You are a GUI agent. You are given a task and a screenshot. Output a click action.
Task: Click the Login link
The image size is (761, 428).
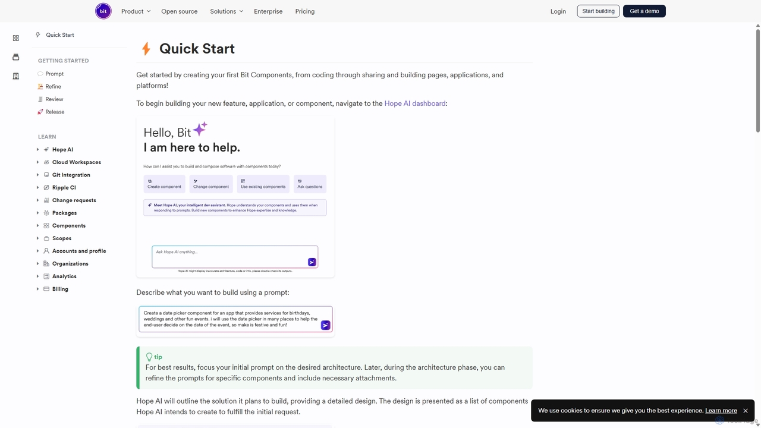point(558,11)
